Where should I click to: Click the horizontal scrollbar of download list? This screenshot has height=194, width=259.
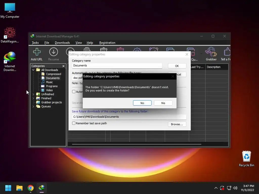[x=137, y=144]
